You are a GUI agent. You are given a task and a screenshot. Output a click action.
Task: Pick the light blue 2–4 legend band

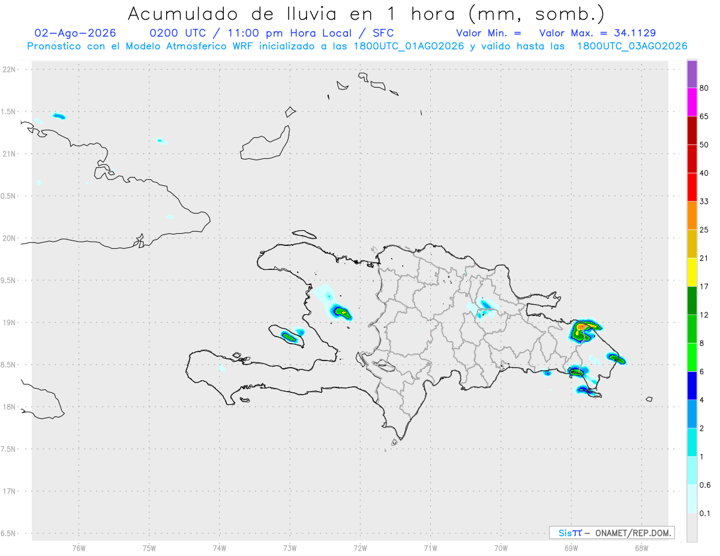tap(692, 414)
